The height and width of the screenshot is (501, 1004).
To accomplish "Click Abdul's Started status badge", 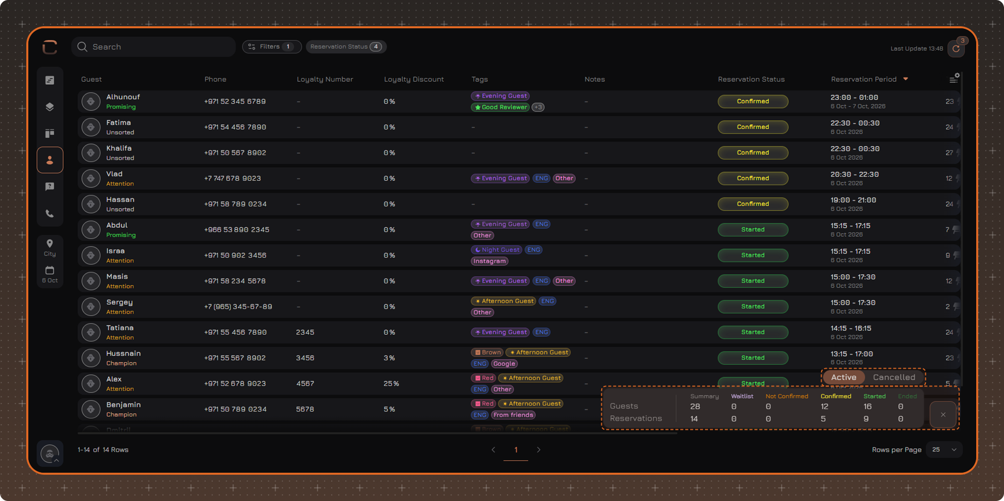I will pos(753,230).
